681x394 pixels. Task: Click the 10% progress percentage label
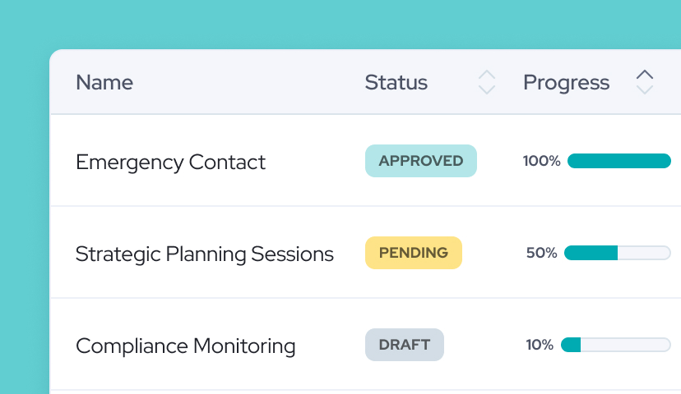tap(540, 345)
